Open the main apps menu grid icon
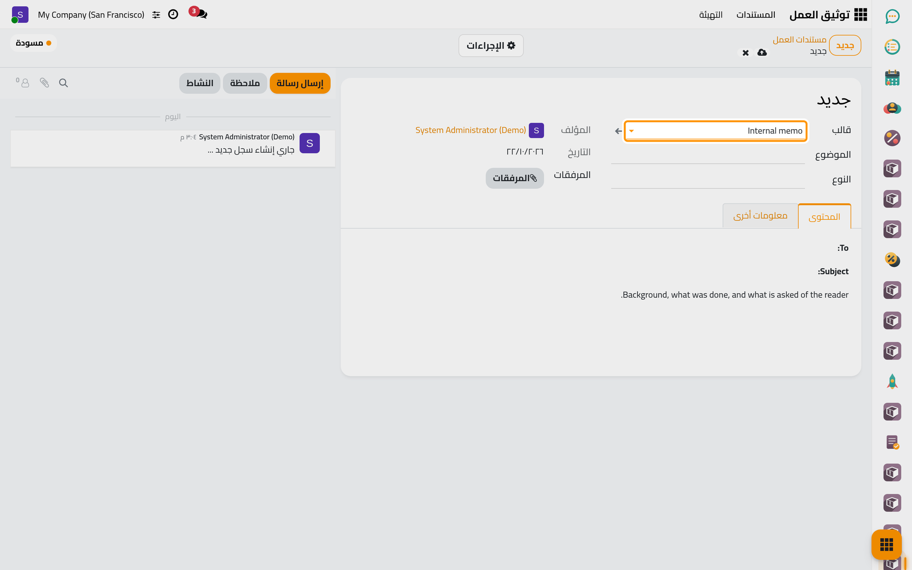This screenshot has height=570, width=912. click(x=861, y=15)
